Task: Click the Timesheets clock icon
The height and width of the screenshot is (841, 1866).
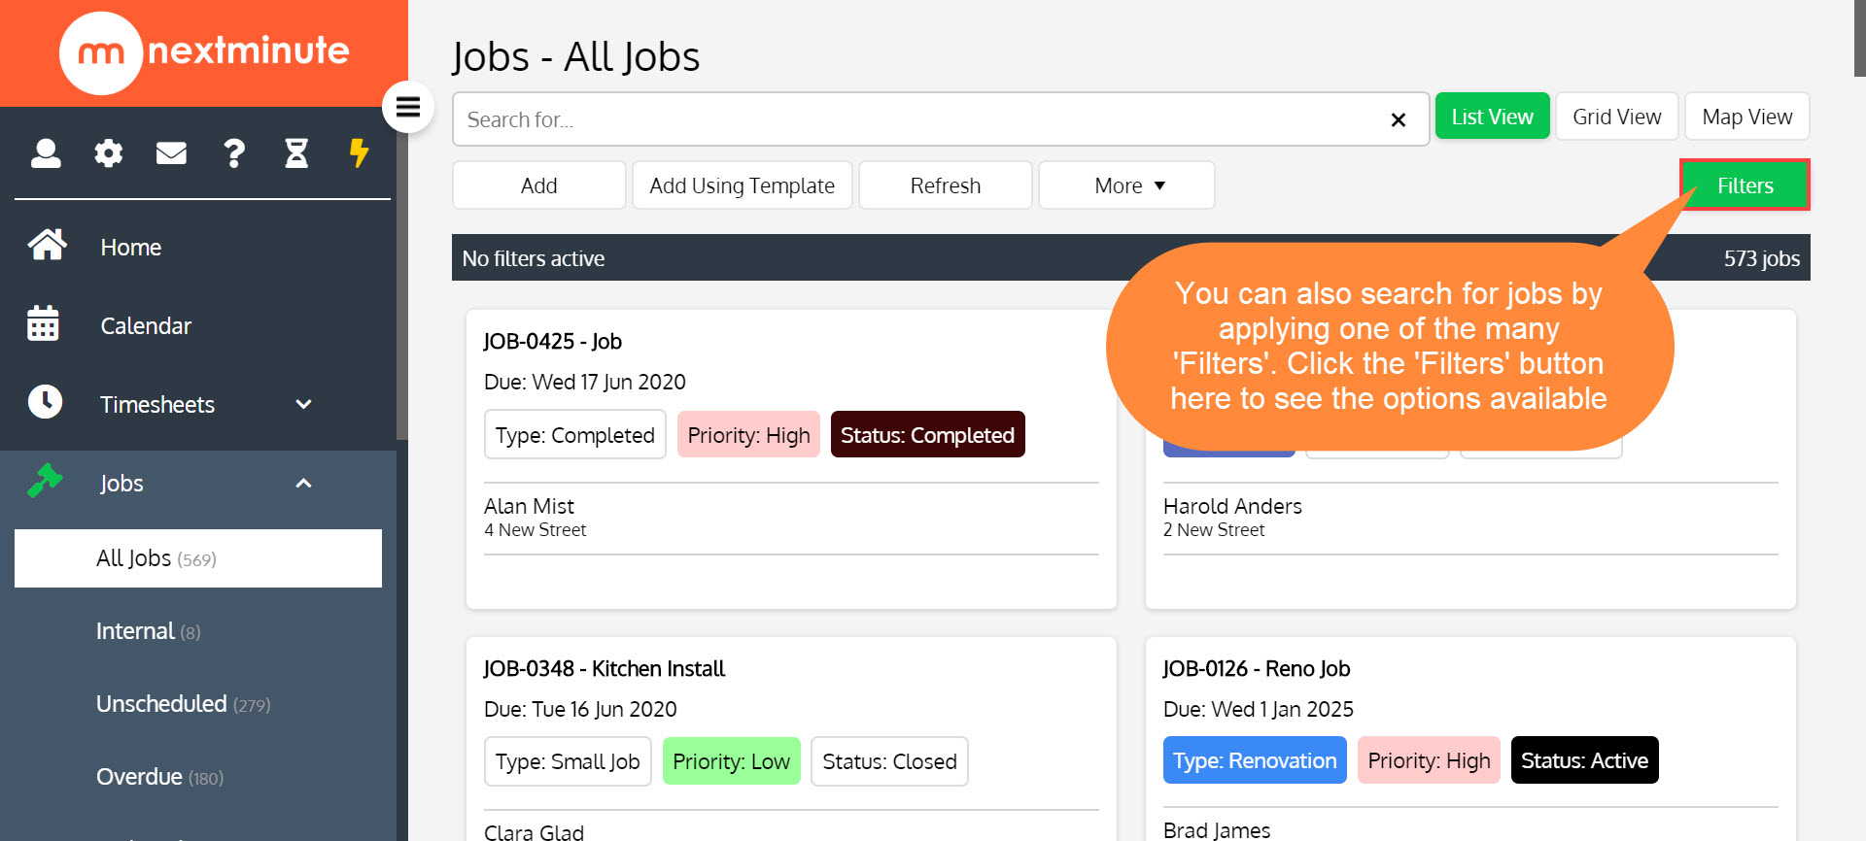Action: coord(46,401)
